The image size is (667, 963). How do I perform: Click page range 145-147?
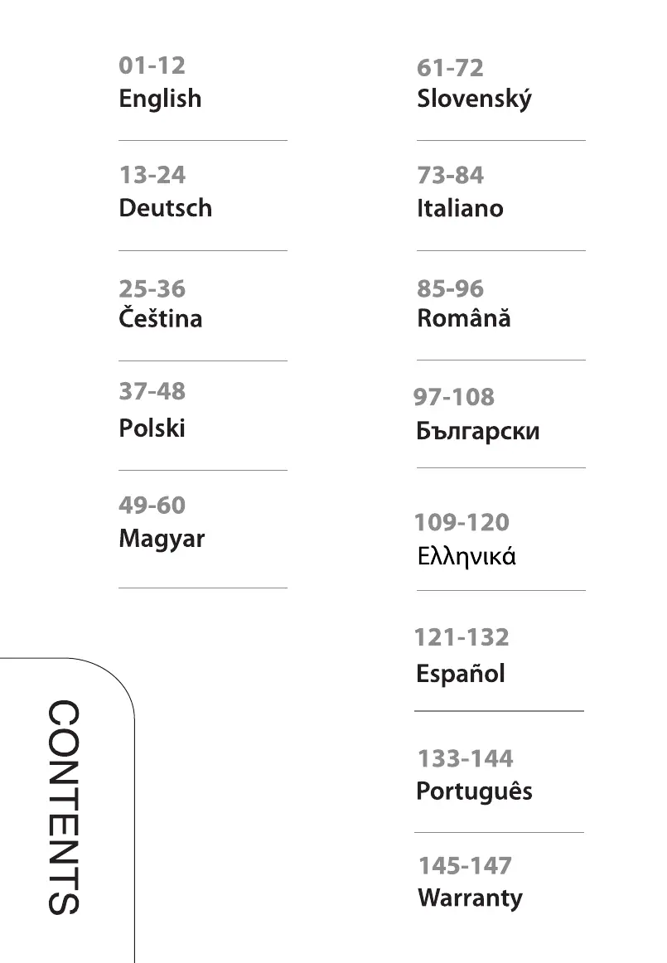coord(465,865)
